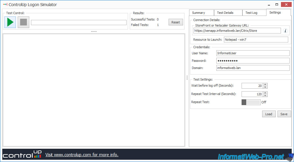Image resolution: width=294 pixels, height=162 pixels.
Task: Click the Domain field
Action: point(253,68)
